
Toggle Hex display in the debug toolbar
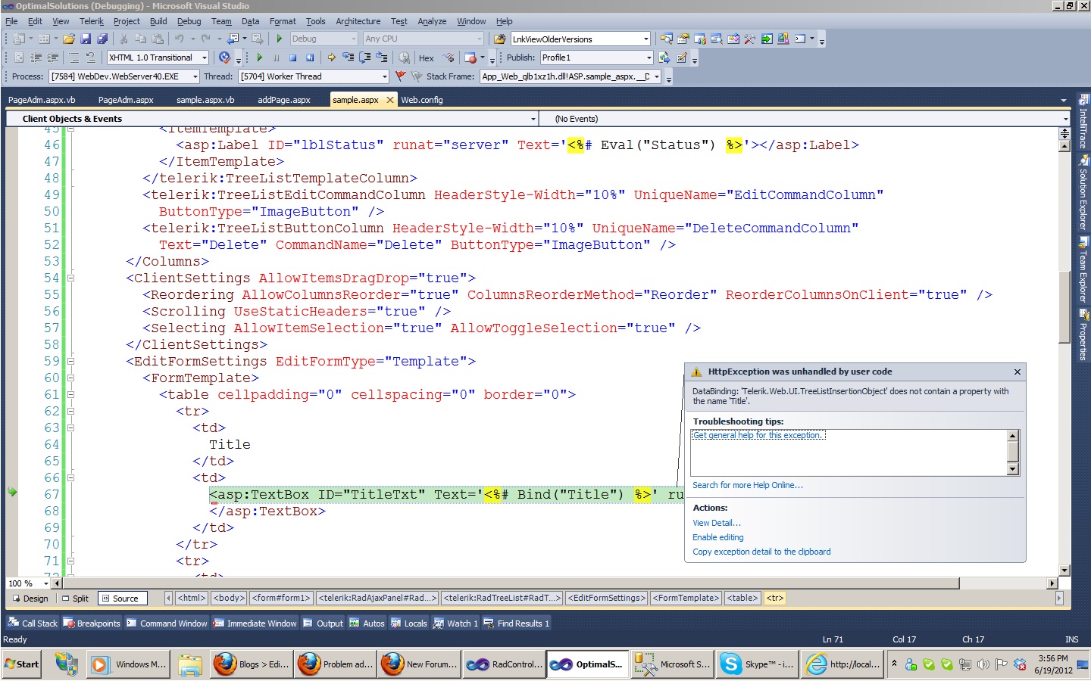point(427,58)
